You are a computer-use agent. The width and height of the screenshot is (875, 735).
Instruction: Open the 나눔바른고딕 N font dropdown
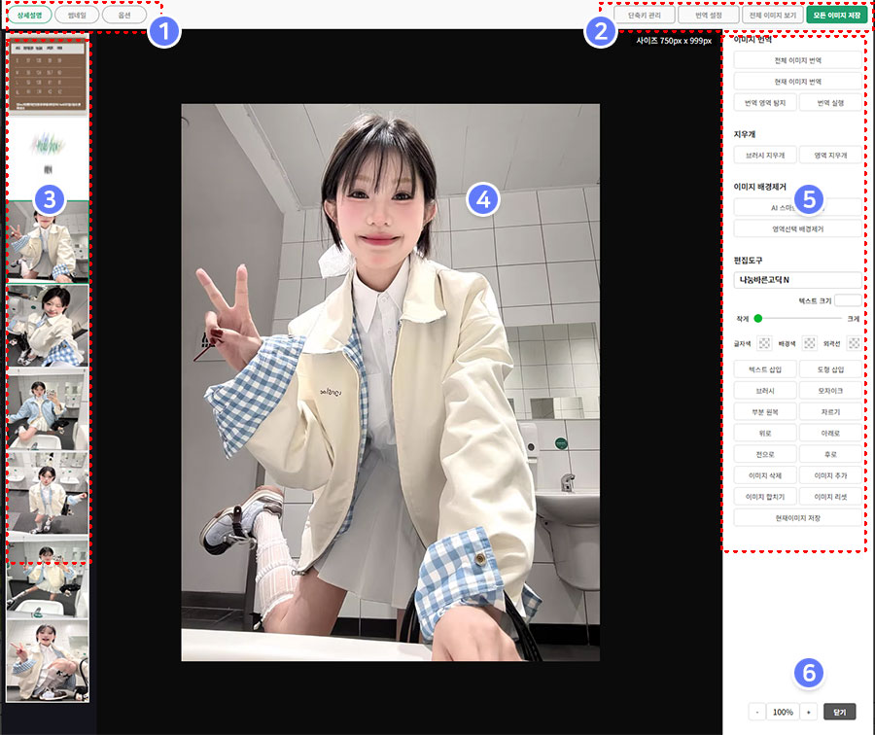click(797, 280)
